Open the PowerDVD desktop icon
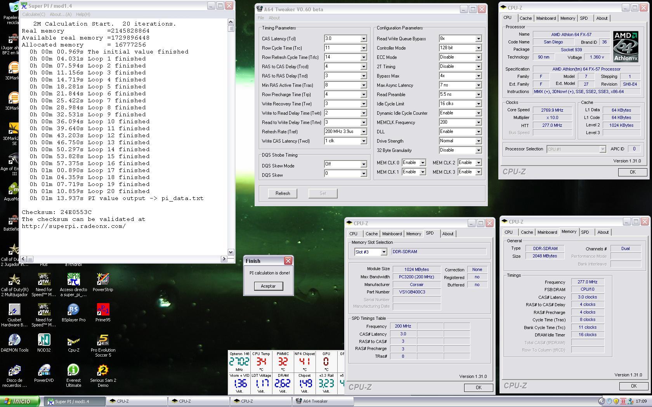Viewport: 652px width, 407px height. [44, 371]
